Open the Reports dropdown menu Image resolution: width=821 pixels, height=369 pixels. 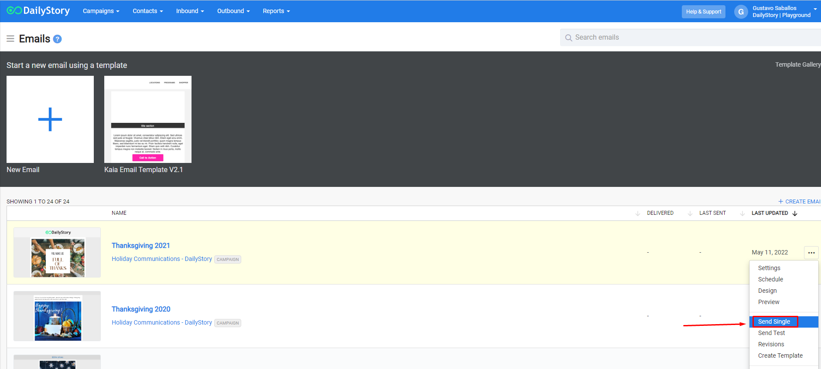click(276, 11)
